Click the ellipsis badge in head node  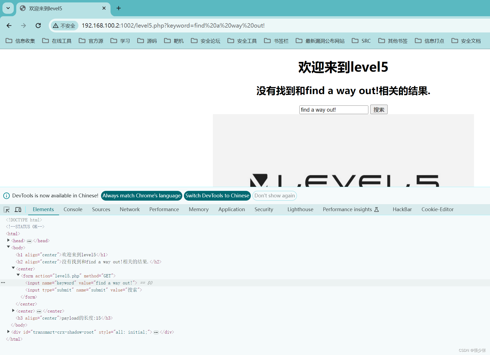tap(29, 241)
